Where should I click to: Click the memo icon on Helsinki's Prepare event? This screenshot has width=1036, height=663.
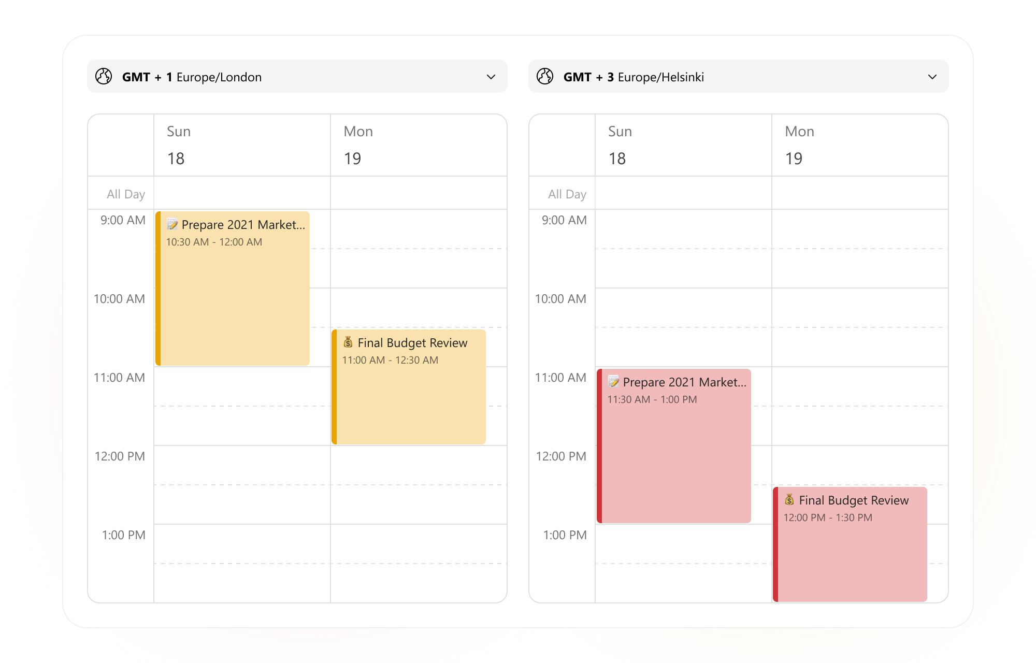click(614, 382)
